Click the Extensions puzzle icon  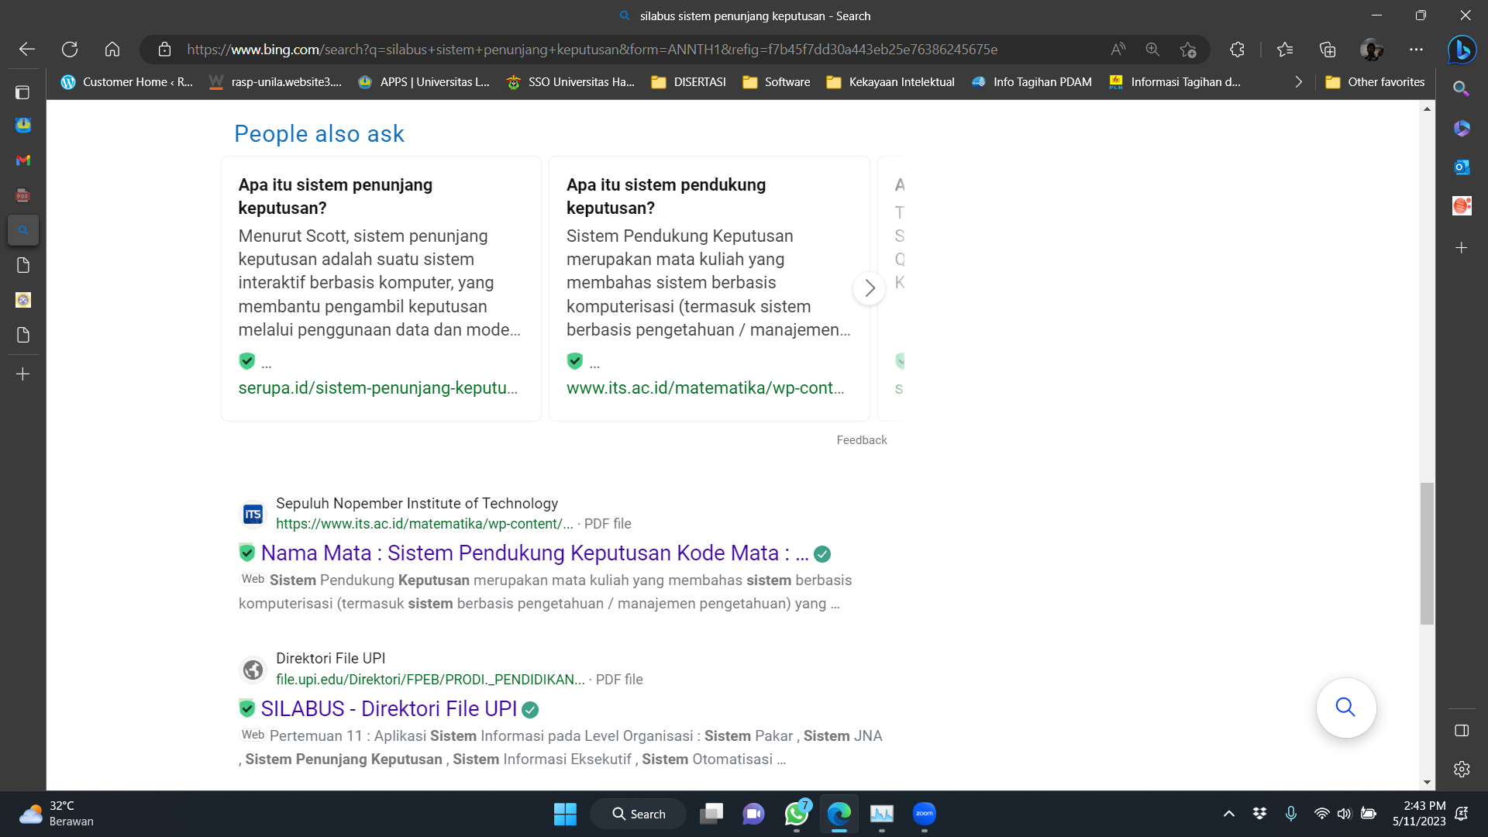(x=1237, y=50)
